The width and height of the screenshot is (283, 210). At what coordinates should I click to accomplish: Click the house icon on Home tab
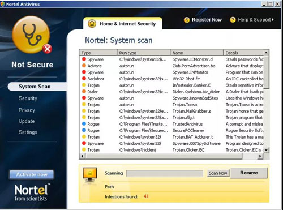pos(92,24)
